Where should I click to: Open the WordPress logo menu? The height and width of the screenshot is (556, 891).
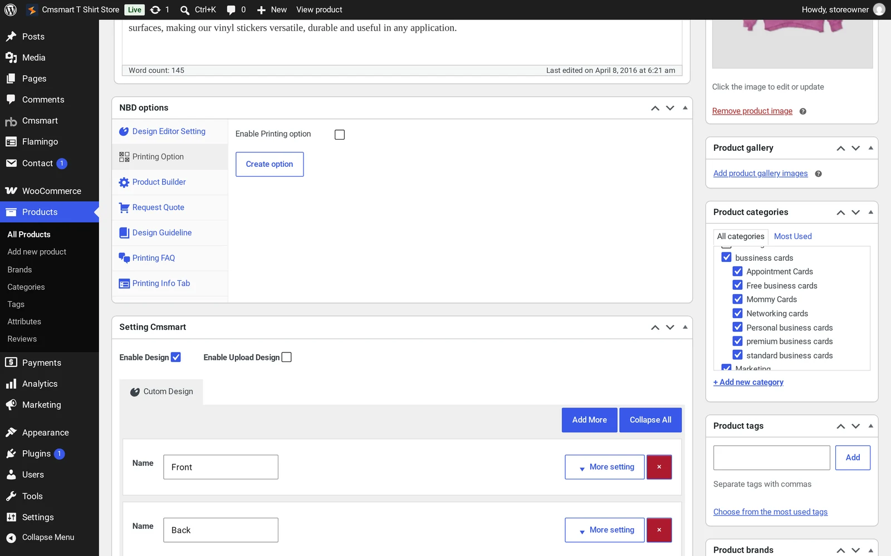(x=11, y=9)
